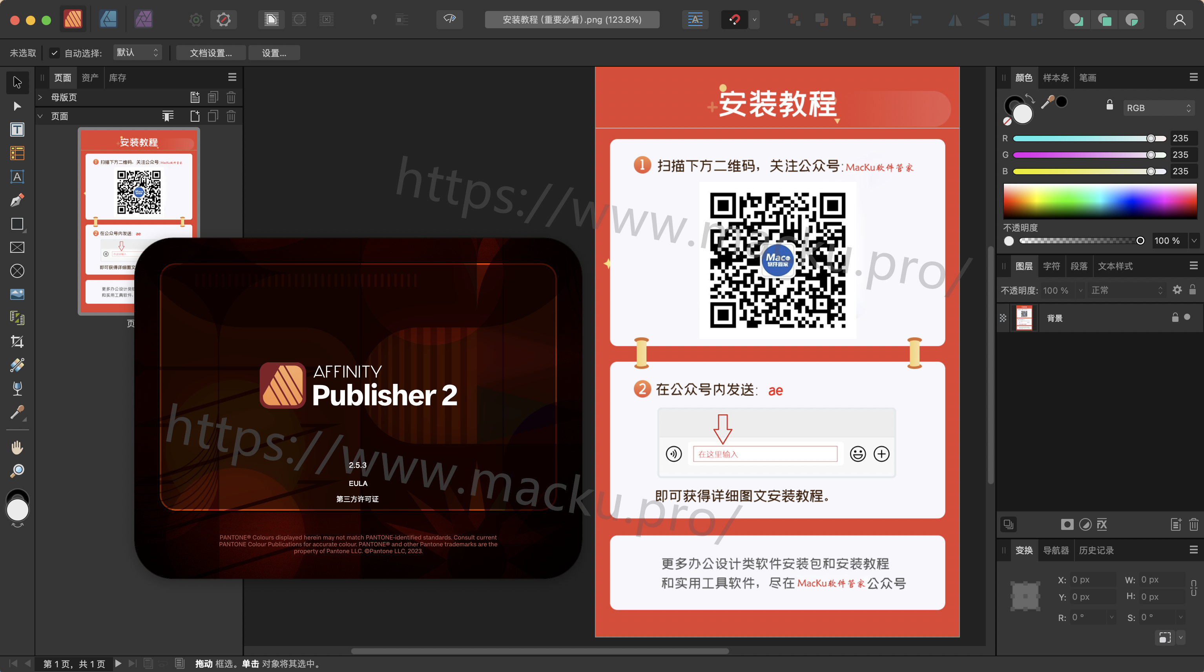Delete the selected layer trash icon
The width and height of the screenshot is (1204, 672).
[1193, 525]
